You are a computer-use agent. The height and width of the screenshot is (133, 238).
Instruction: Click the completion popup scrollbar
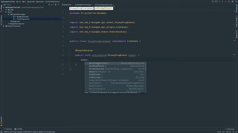[146, 66]
